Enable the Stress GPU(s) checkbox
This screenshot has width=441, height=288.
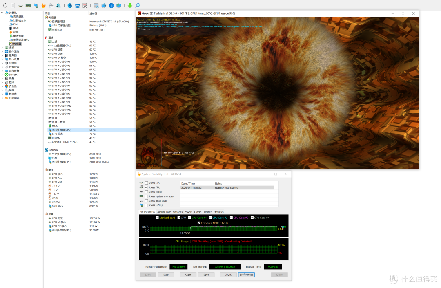point(147,205)
